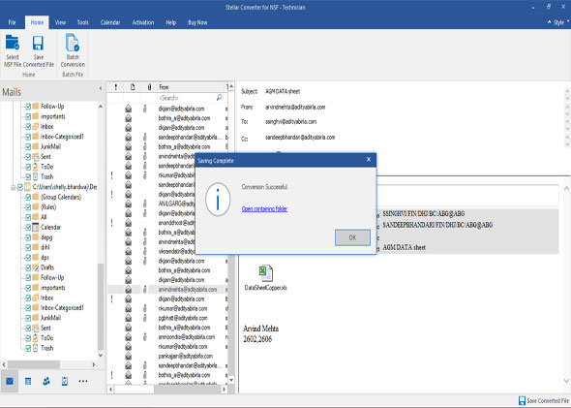The width and height of the screenshot is (571, 408).
Task: Open the Help tab
Action: point(170,22)
